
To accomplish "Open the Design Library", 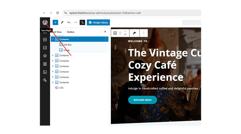I will pyautogui.click(x=98, y=22).
